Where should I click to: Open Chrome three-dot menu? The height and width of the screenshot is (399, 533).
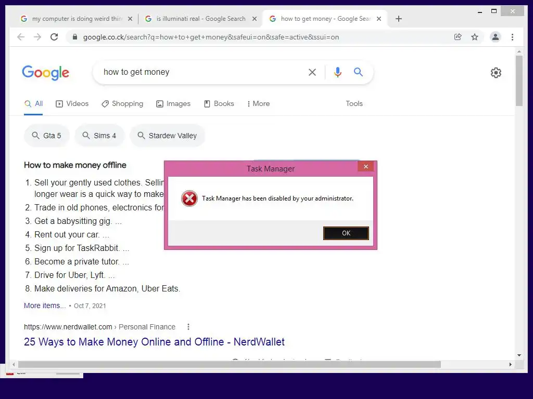click(x=512, y=37)
